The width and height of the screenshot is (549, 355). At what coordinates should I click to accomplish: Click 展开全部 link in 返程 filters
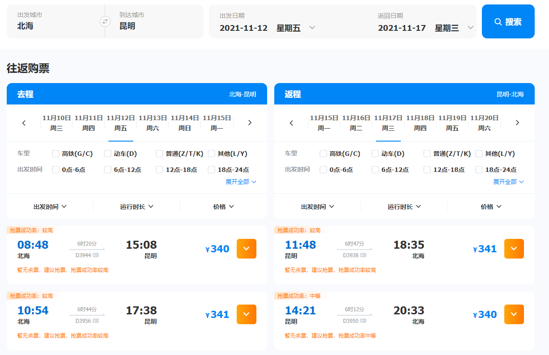pyautogui.click(x=508, y=182)
